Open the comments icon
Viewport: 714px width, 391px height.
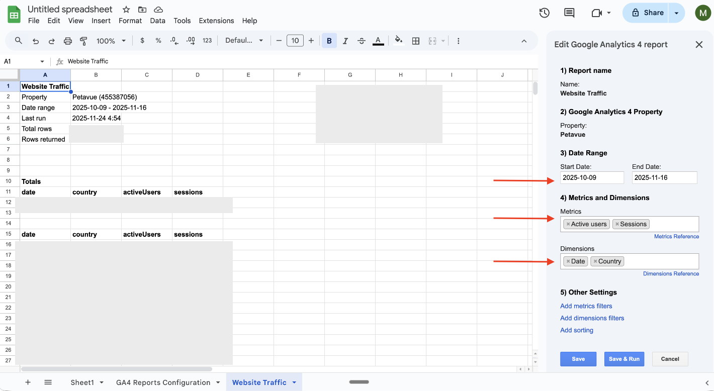point(569,13)
